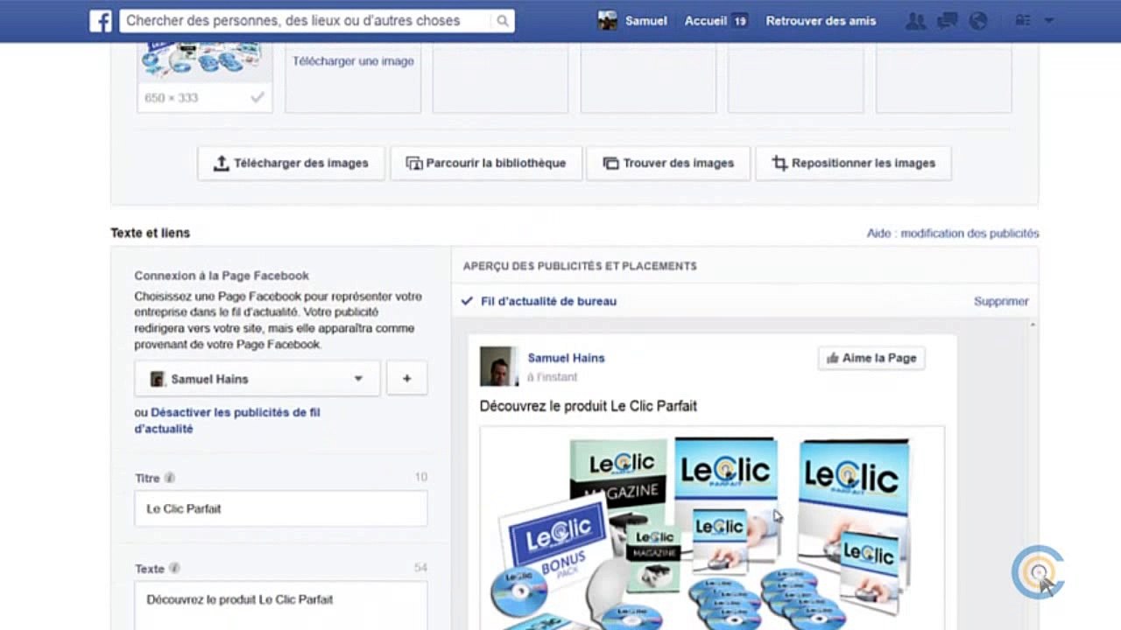The image size is (1121, 630).
Task: Open Retrouver des amis
Action: (x=821, y=21)
